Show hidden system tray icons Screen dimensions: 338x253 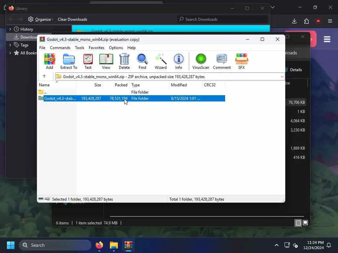point(276,245)
